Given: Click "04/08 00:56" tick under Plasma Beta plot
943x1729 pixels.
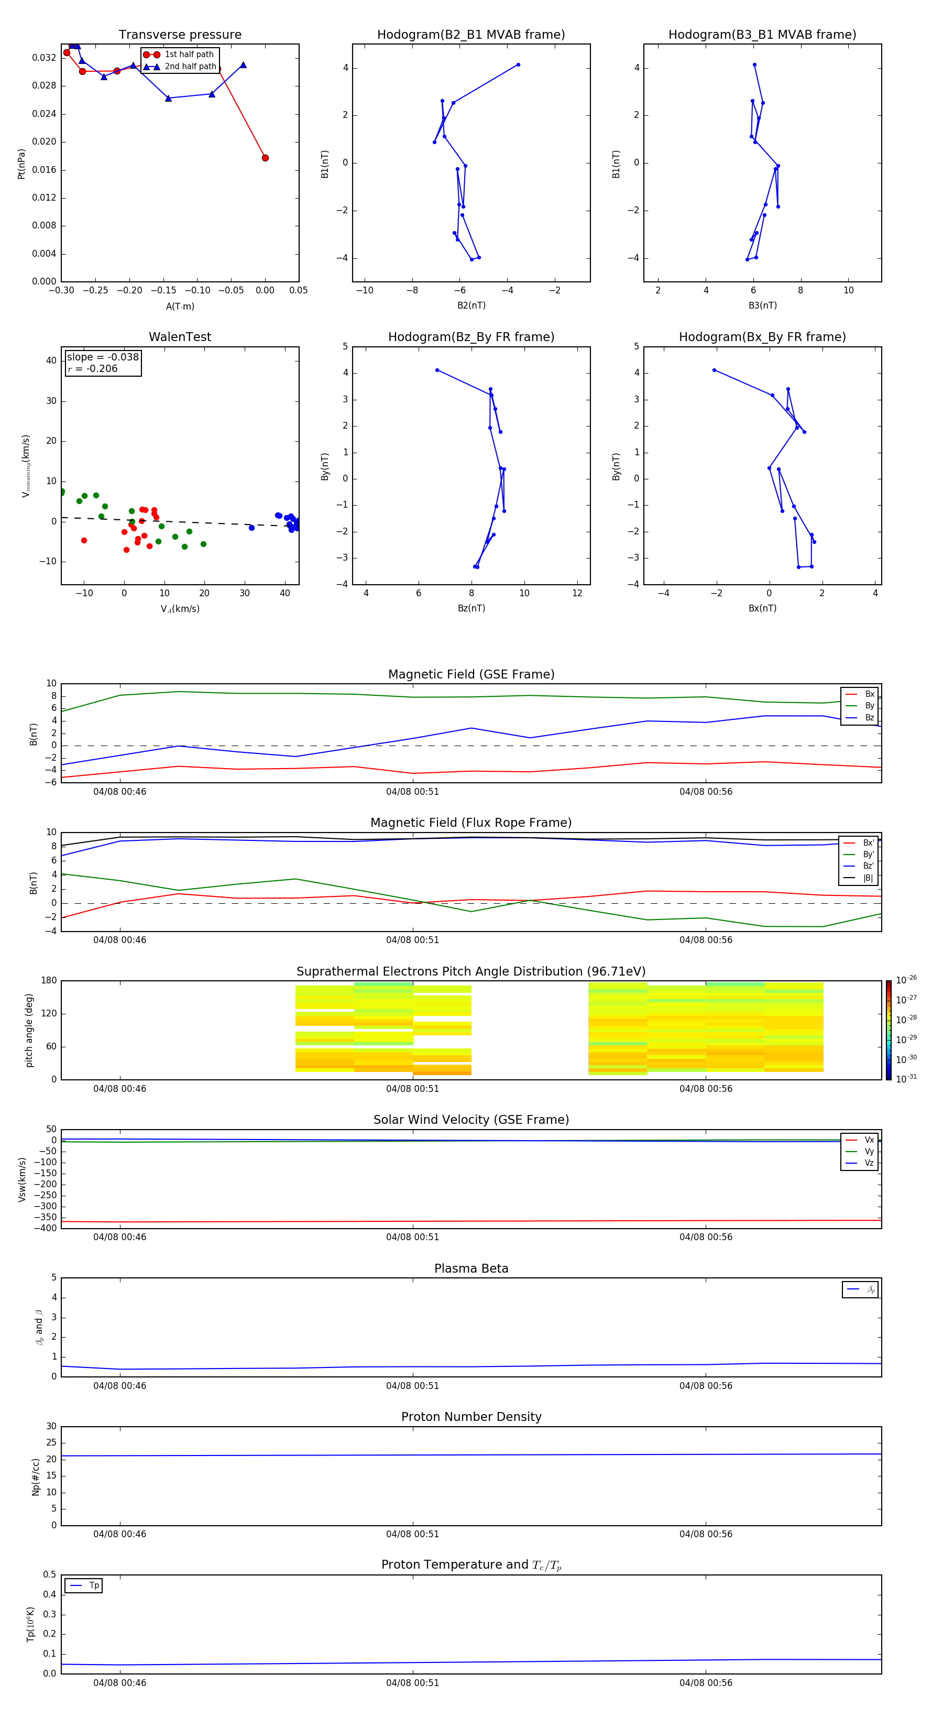Looking at the screenshot, I should 705,1386.
